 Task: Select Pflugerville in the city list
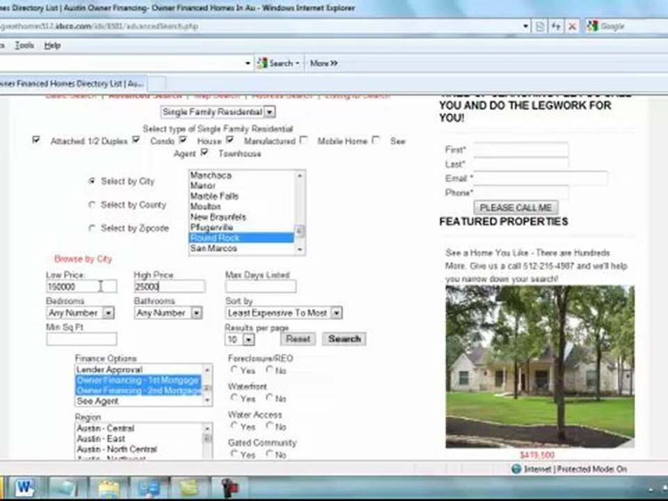pyautogui.click(x=241, y=228)
